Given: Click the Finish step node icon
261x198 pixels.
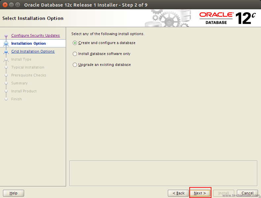Looking at the screenshot, I should tap(6, 99).
